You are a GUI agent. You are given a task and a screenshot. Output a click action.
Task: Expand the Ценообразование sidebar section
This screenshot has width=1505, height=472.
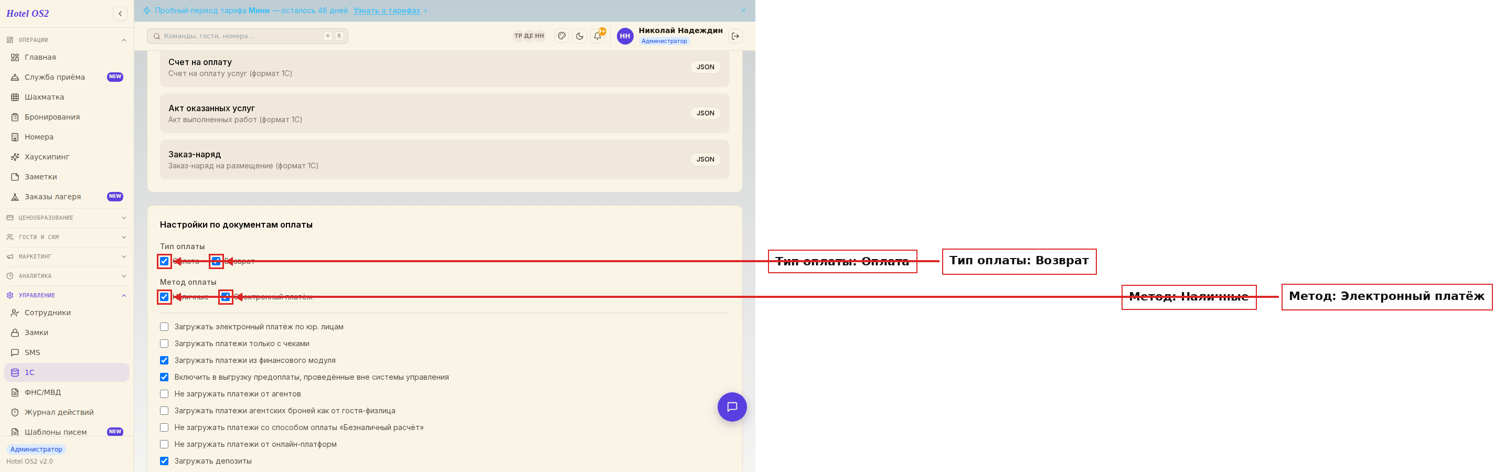coord(67,218)
